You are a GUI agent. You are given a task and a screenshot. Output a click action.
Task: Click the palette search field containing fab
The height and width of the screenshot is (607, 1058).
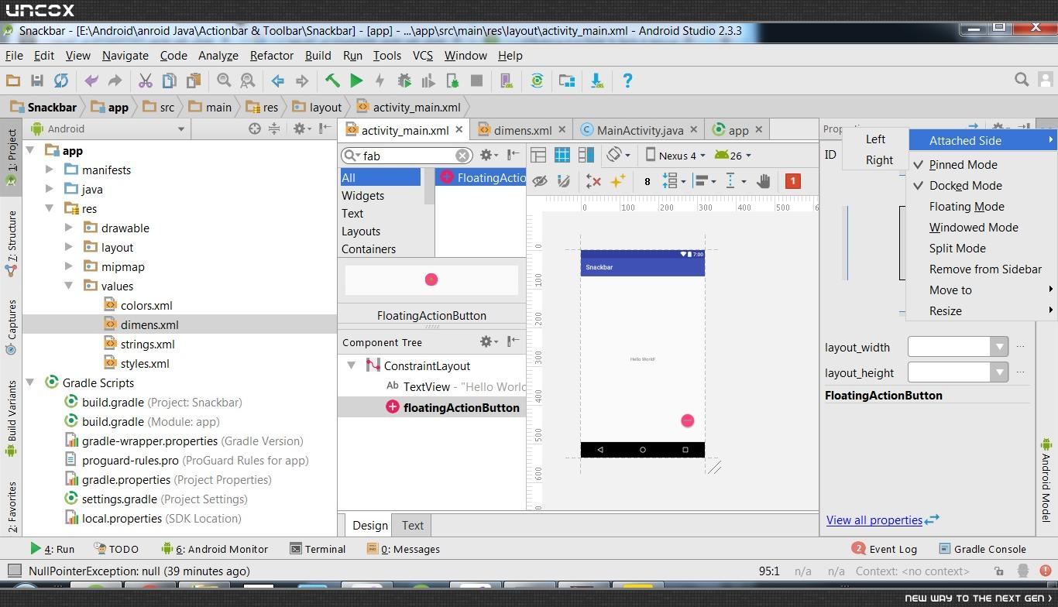coord(408,156)
